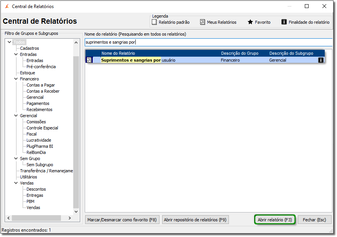Click the report name search field
Screen dimensions: 337x237
tap(208, 42)
